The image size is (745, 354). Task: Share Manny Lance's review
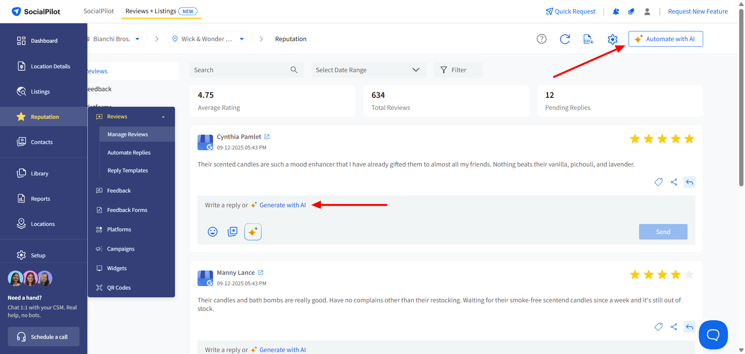[x=674, y=327]
